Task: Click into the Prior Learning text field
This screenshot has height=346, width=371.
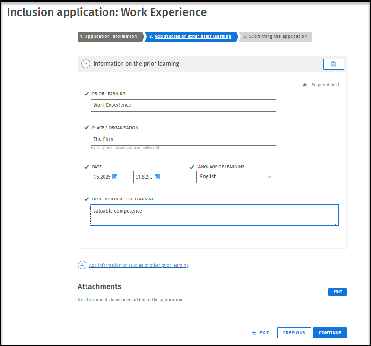Action: coord(183,105)
